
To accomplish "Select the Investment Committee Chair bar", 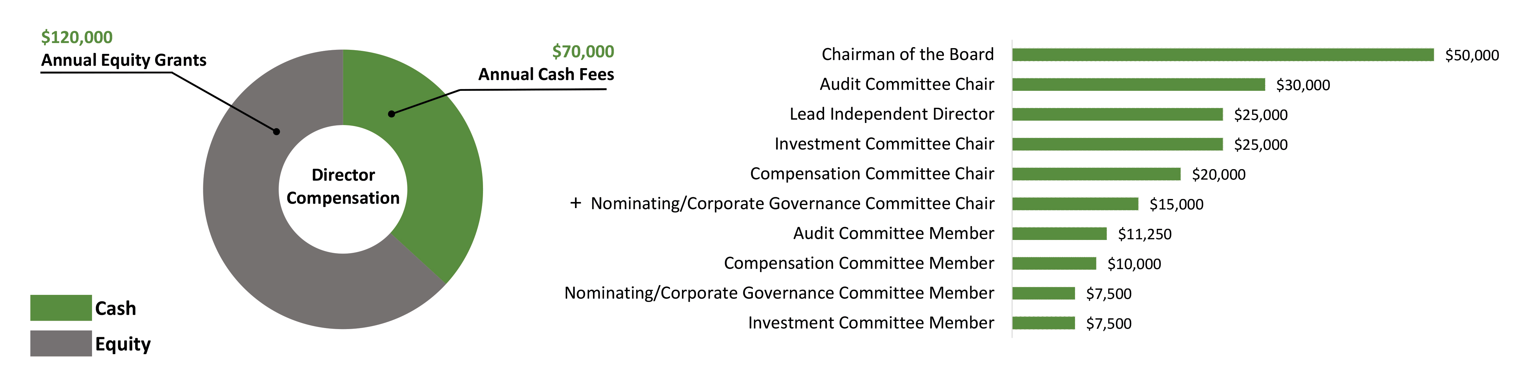I will point(1117,144).
